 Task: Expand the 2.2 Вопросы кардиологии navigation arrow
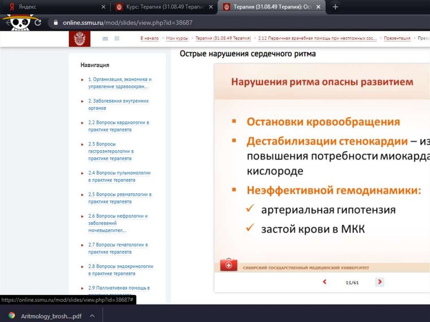(82, 123)
